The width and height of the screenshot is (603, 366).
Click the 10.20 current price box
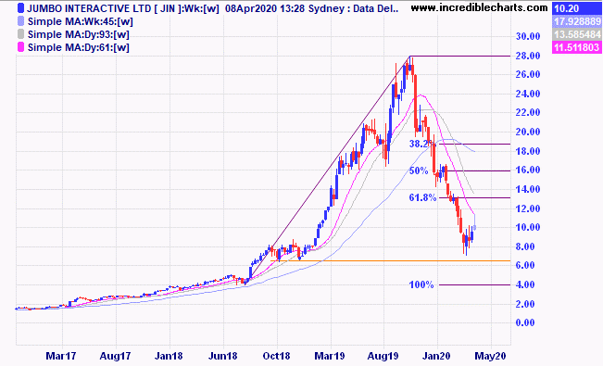[576, 8]
